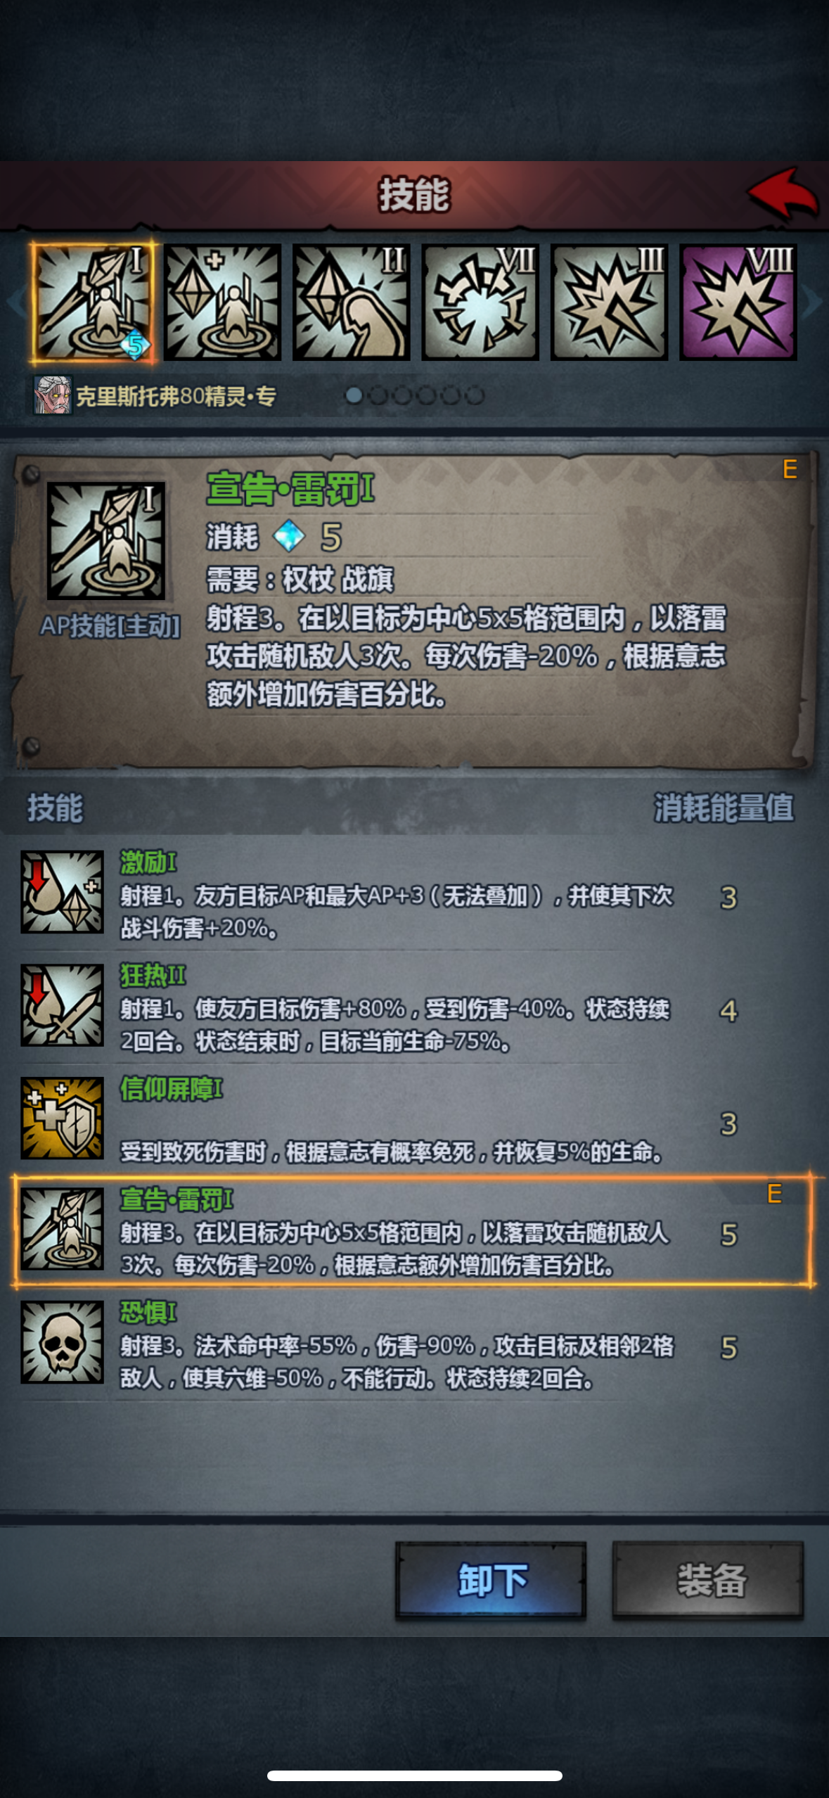
Task: Tap the skull icon for 恐惧I
Action: pos(62,1342)
